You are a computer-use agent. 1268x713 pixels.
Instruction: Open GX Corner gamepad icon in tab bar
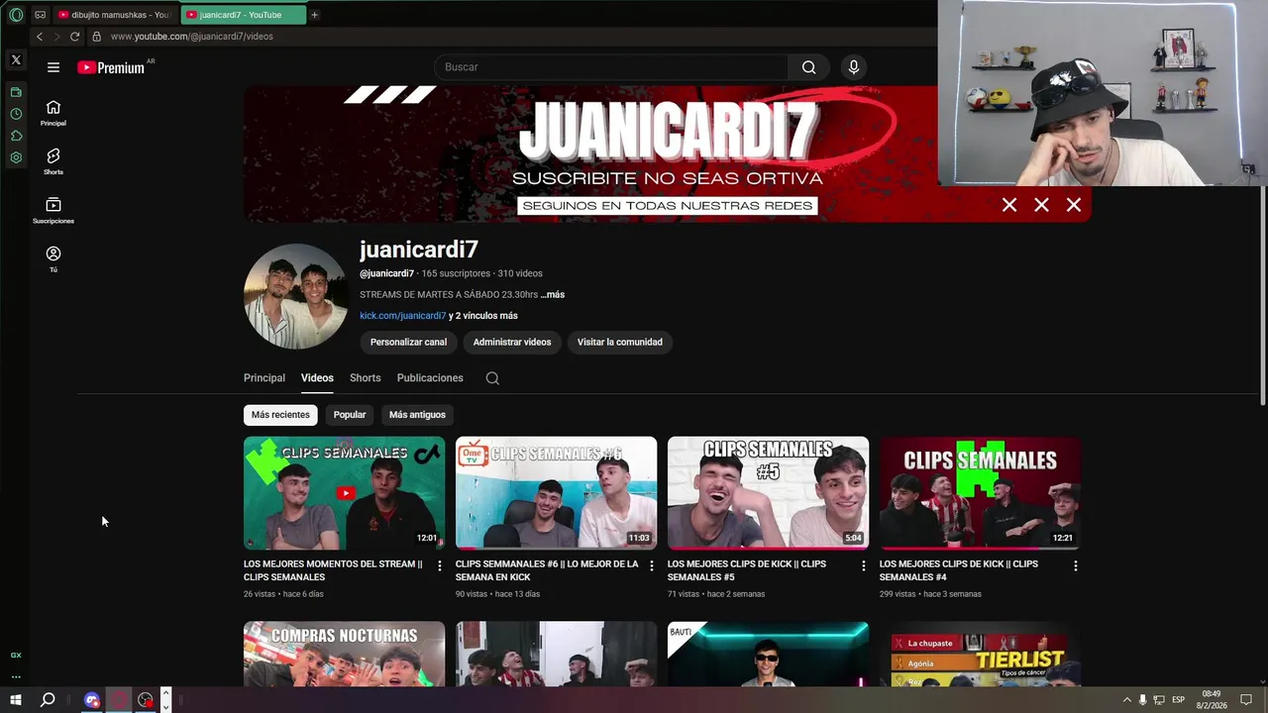(40, 15)
